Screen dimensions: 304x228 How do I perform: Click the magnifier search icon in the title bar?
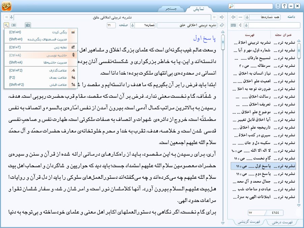[231, 6]
